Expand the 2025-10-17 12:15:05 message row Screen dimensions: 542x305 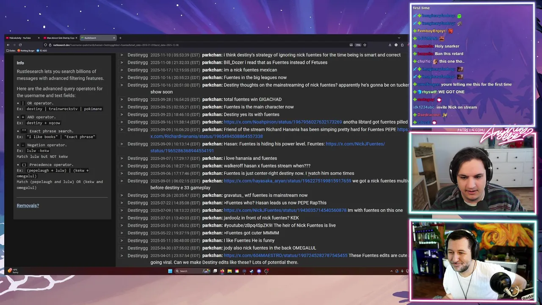[x=122, y=70]
